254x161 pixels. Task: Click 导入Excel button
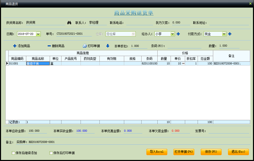[157, 152]
